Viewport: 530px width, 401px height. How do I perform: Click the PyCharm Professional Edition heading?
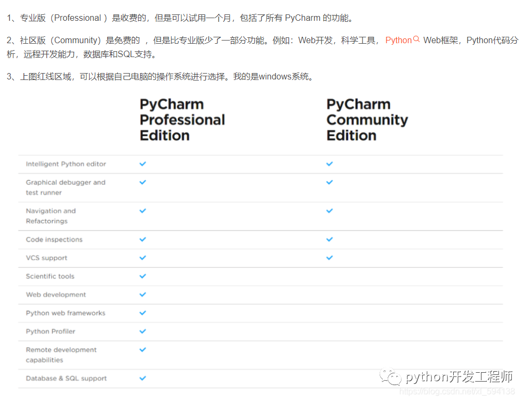point(182,119)
